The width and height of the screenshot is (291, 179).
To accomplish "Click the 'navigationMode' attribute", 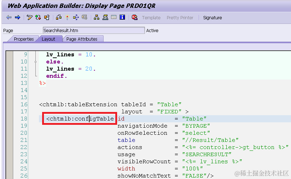I will pos(142,126).
